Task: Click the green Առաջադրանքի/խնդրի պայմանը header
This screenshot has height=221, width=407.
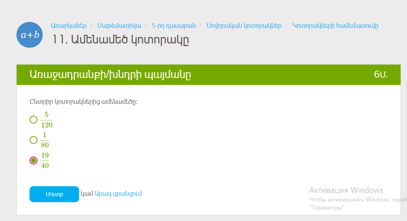Action: pos(110,74)
